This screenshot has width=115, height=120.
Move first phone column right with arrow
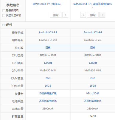tap(65, 15)
